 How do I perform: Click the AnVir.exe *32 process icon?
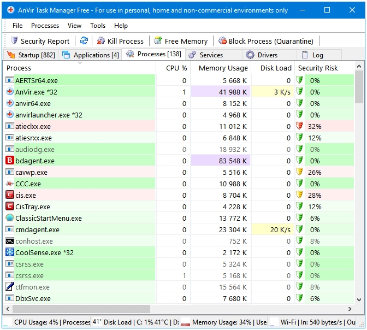(10, 92)
